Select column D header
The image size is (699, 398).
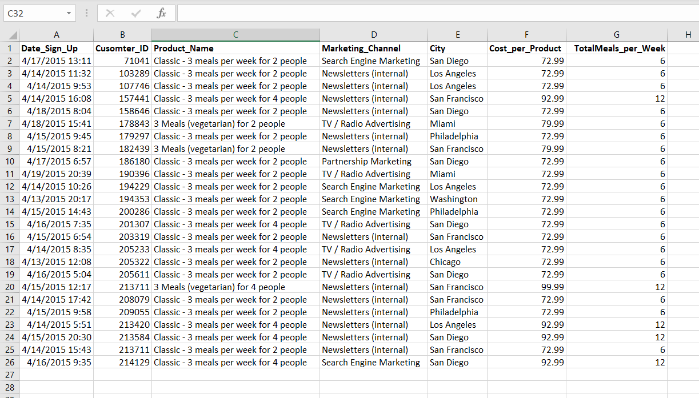374,35
